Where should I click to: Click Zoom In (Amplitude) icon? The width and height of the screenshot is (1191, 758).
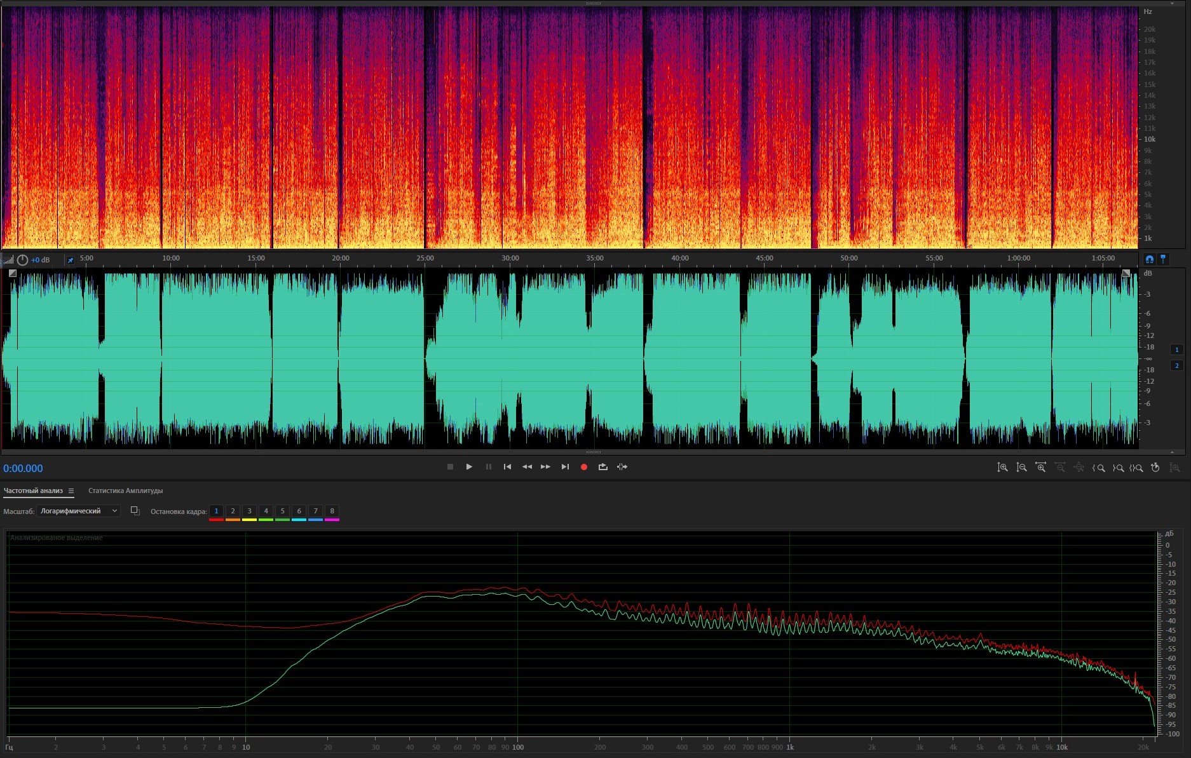tap(1002, 468)
